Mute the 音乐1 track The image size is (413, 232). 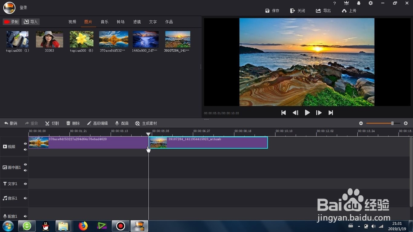click(25, 198)
